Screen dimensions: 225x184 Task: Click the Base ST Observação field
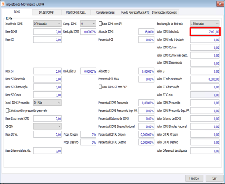point(47,87)
